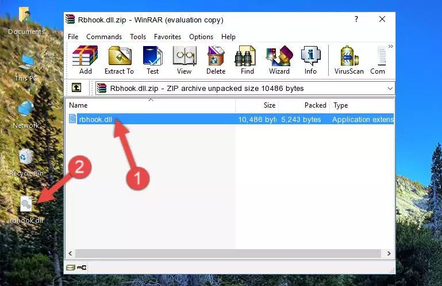Open the Tools menu
This screenshot has width=442, height=286.
[x=138, y=37]
